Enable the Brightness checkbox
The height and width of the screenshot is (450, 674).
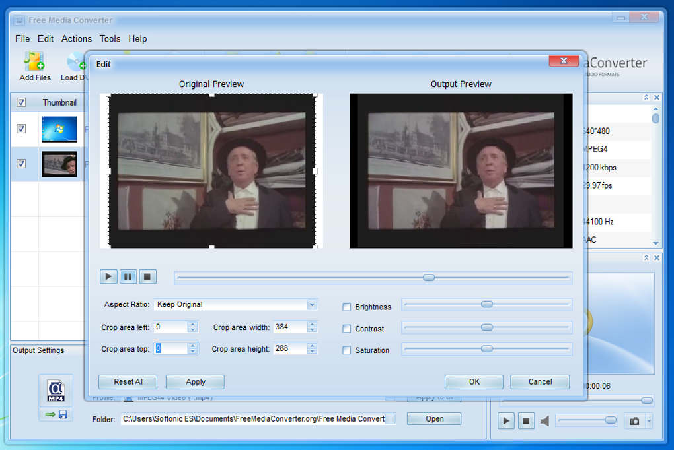pyautogui.click(x=346, y=307)
